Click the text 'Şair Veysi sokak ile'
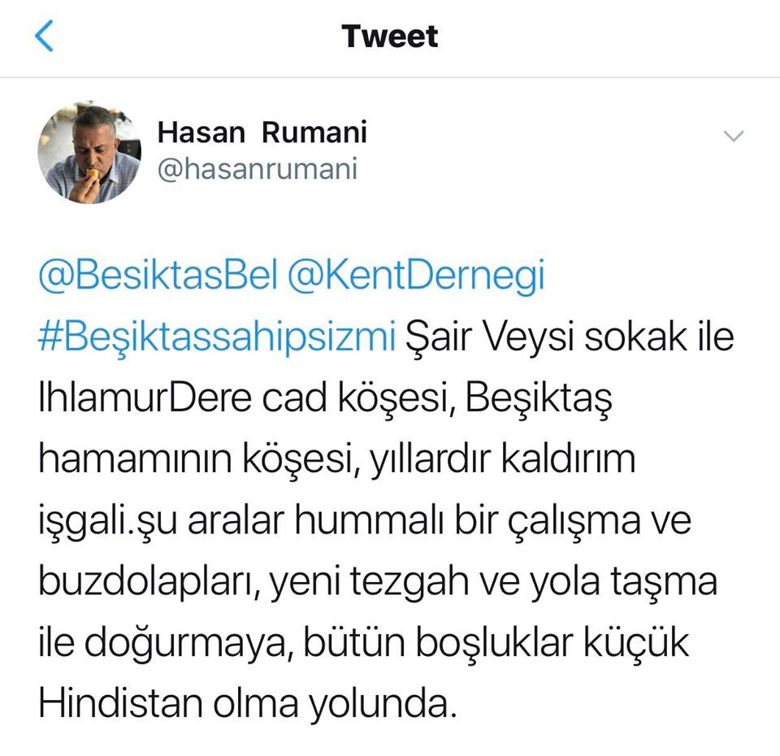Image resolution: width=780 pixels, height=756 pixels. 570,337
